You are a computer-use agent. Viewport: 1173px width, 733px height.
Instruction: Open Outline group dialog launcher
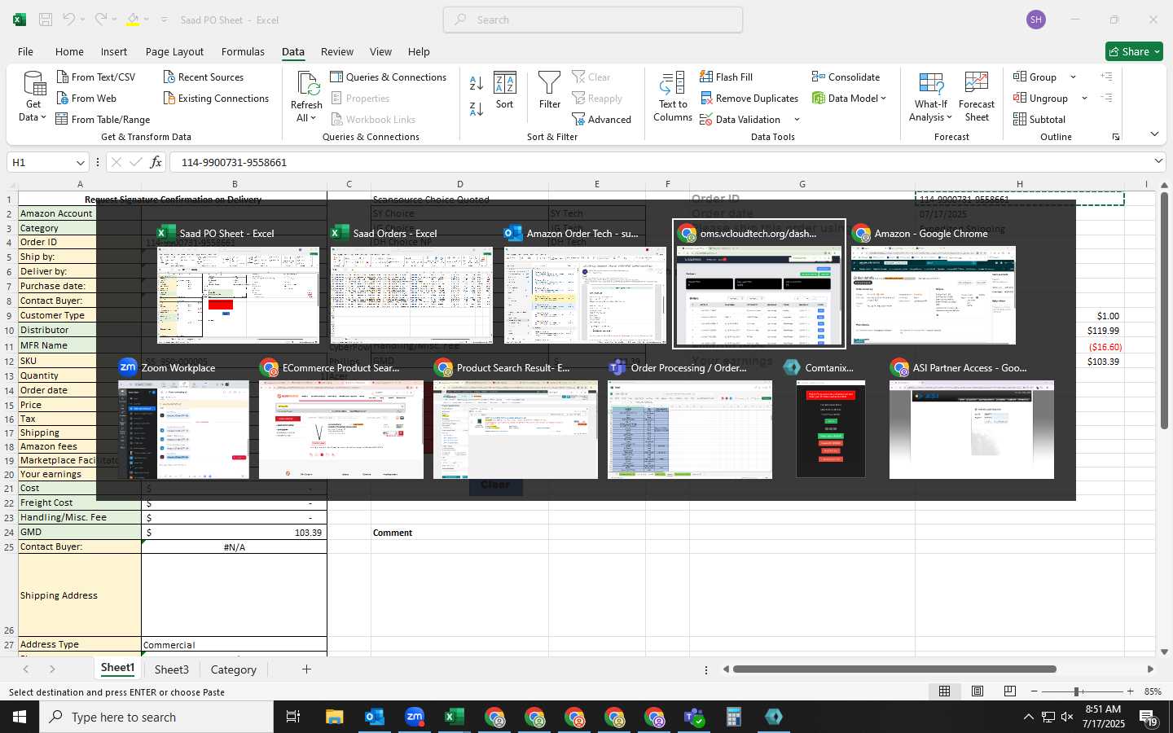coord(1116,137)
